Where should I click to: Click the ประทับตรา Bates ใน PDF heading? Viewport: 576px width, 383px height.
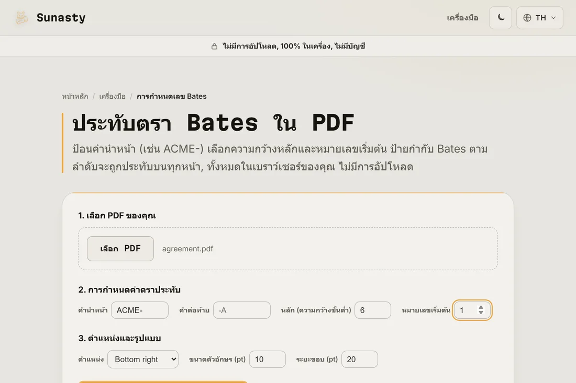[x=214, y=123]
